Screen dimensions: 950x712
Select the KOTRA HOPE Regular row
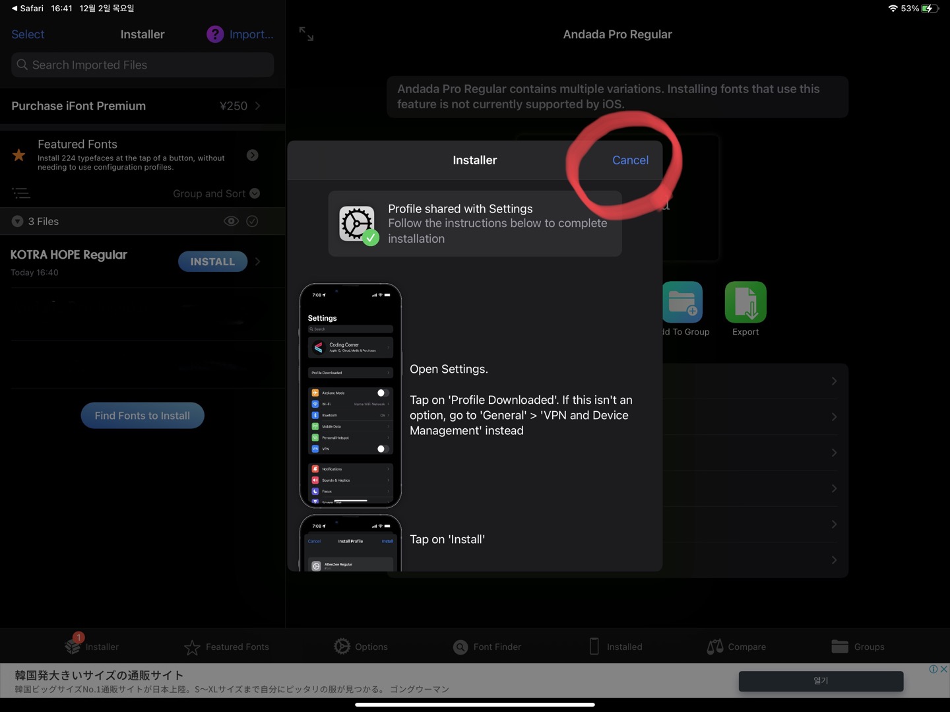142,262
